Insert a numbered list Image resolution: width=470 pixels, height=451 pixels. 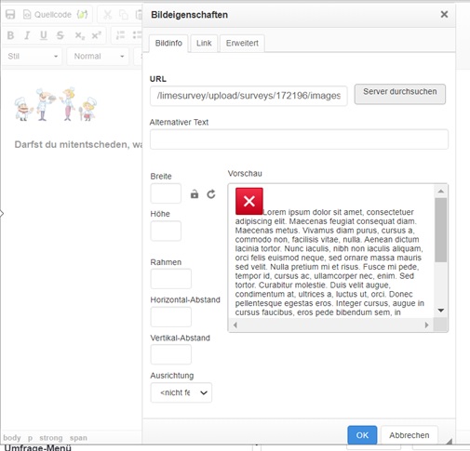point(120,35)
